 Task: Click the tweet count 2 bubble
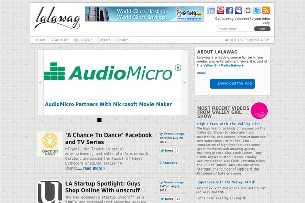[x=177, y=151]
